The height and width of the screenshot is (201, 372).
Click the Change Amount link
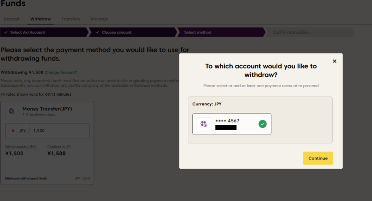tap(61, 72)
